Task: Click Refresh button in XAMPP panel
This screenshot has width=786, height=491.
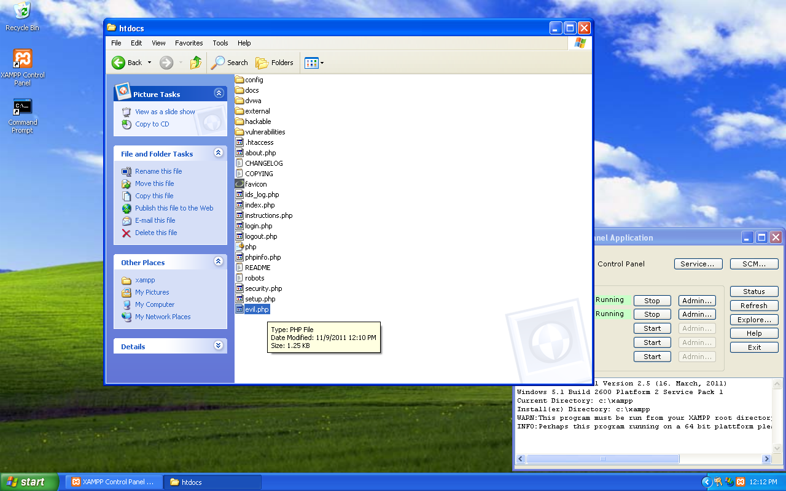Action: tap(754, 306)
